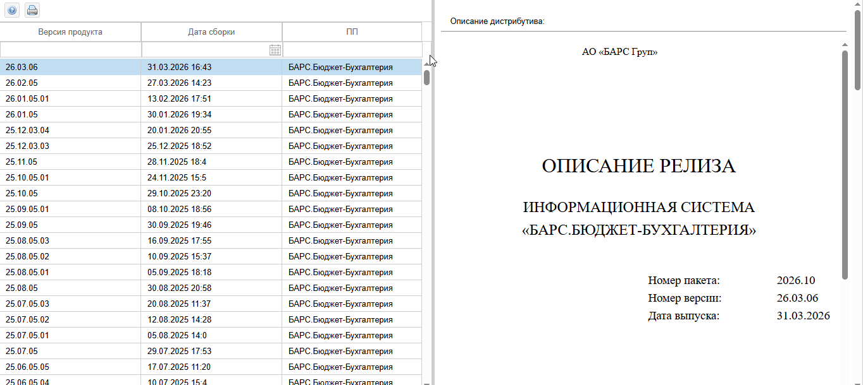Click build date 31.03.2026 16:43
Screen dimensions: 863x385
tap(179, 67)
